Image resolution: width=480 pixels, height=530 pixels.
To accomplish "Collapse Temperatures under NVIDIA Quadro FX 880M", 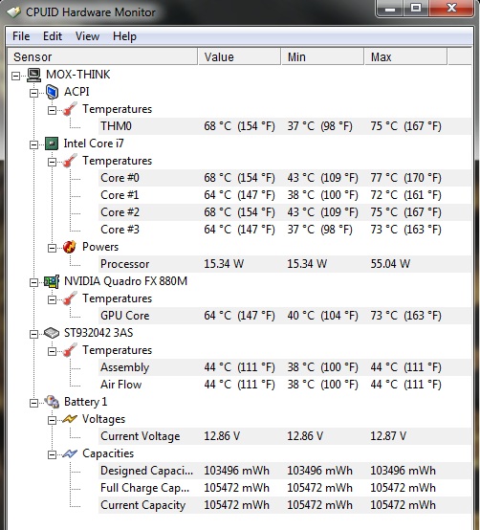I will pyautogui.click(x=52, y=299).
